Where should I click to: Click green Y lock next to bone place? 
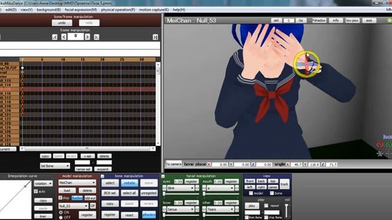(x=231, y=164)
